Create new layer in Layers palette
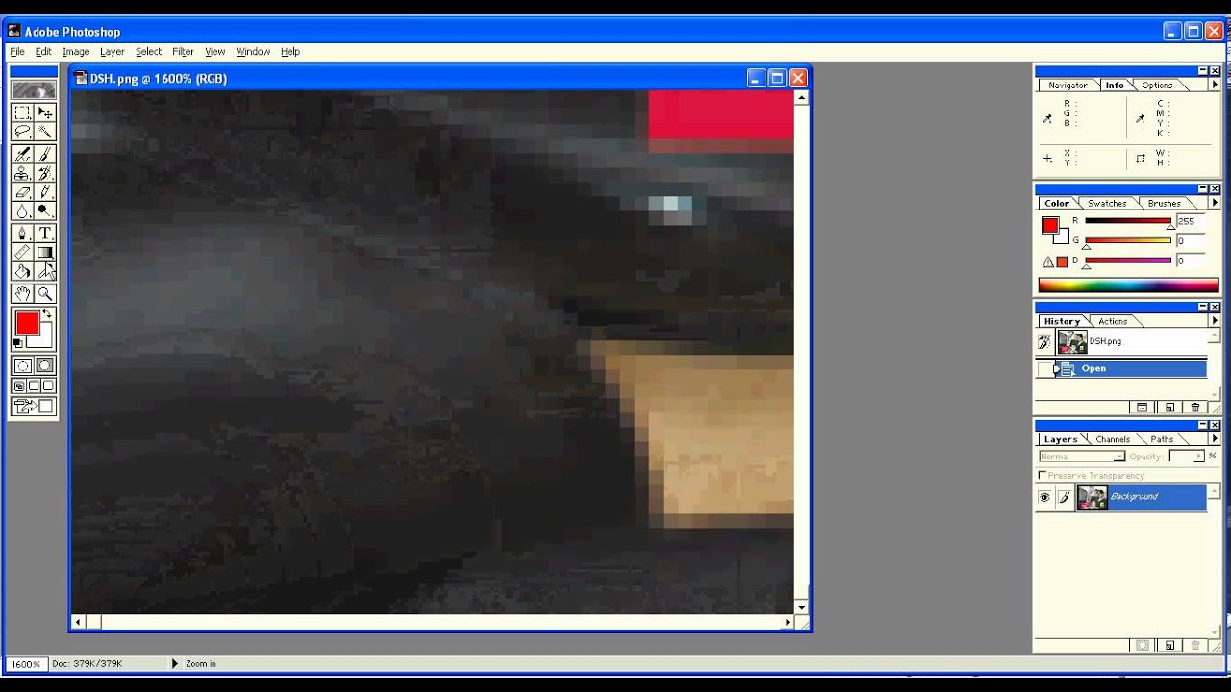 click(1169, 646)
